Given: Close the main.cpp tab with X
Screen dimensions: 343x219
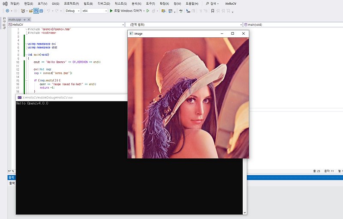Looking at the screenshot, I should coord(29,19).
